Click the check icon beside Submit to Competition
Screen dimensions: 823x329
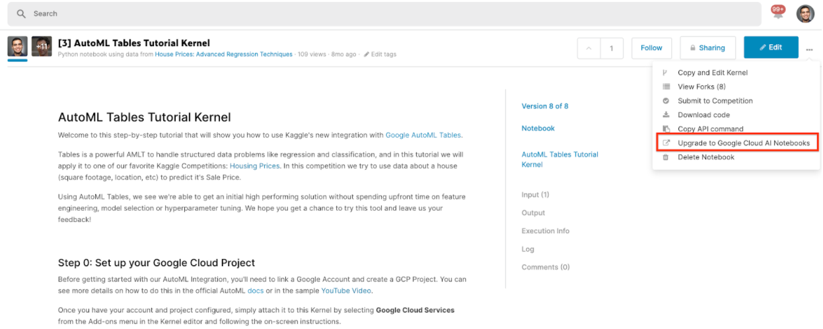click(665, 101)
